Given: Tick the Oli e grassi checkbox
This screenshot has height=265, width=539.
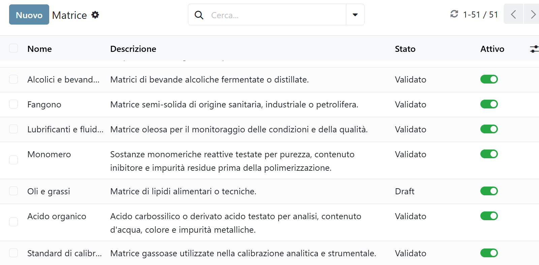Looking at the screenshot, I should (13, 191).
